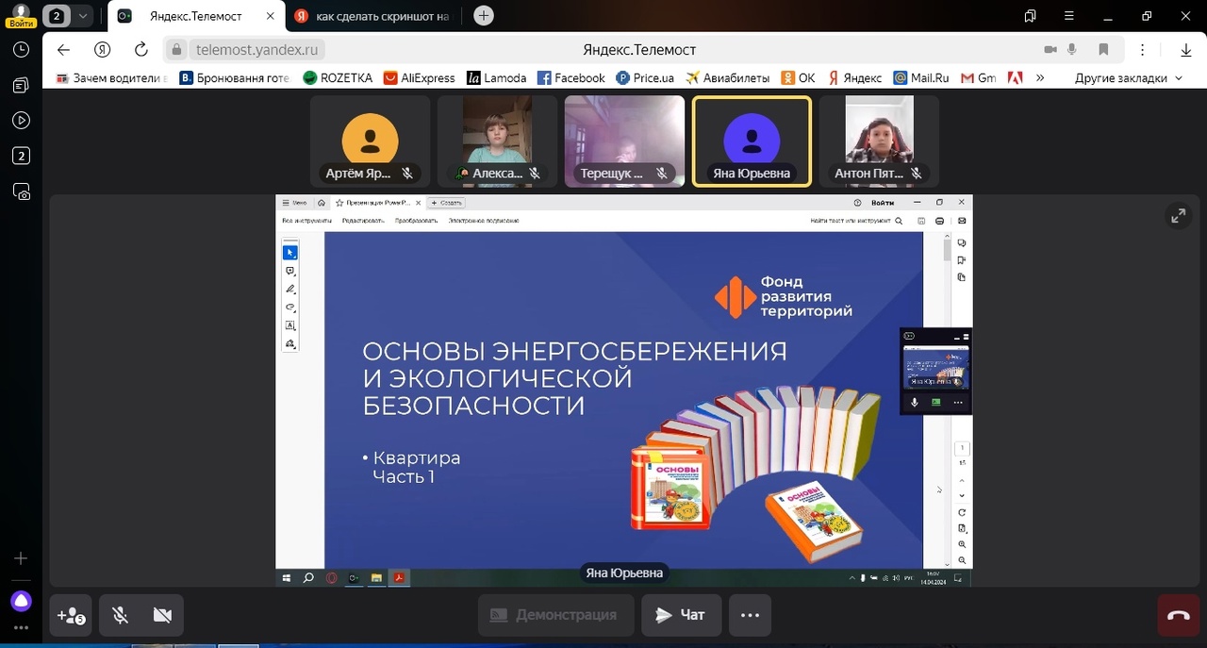Expand hidden bookmarks with double chevron
Viewport: 1207px width, 648px height.
(1040, 78)
